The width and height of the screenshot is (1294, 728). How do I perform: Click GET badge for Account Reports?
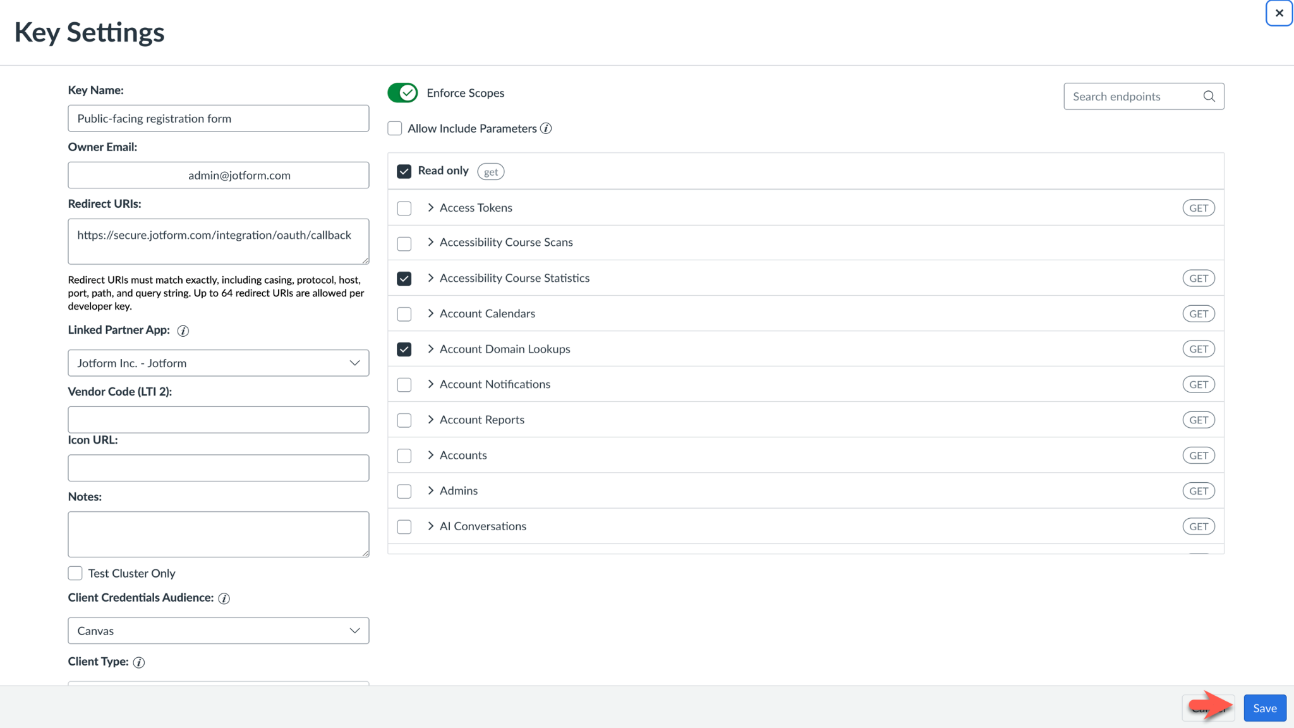(1199, 420)
